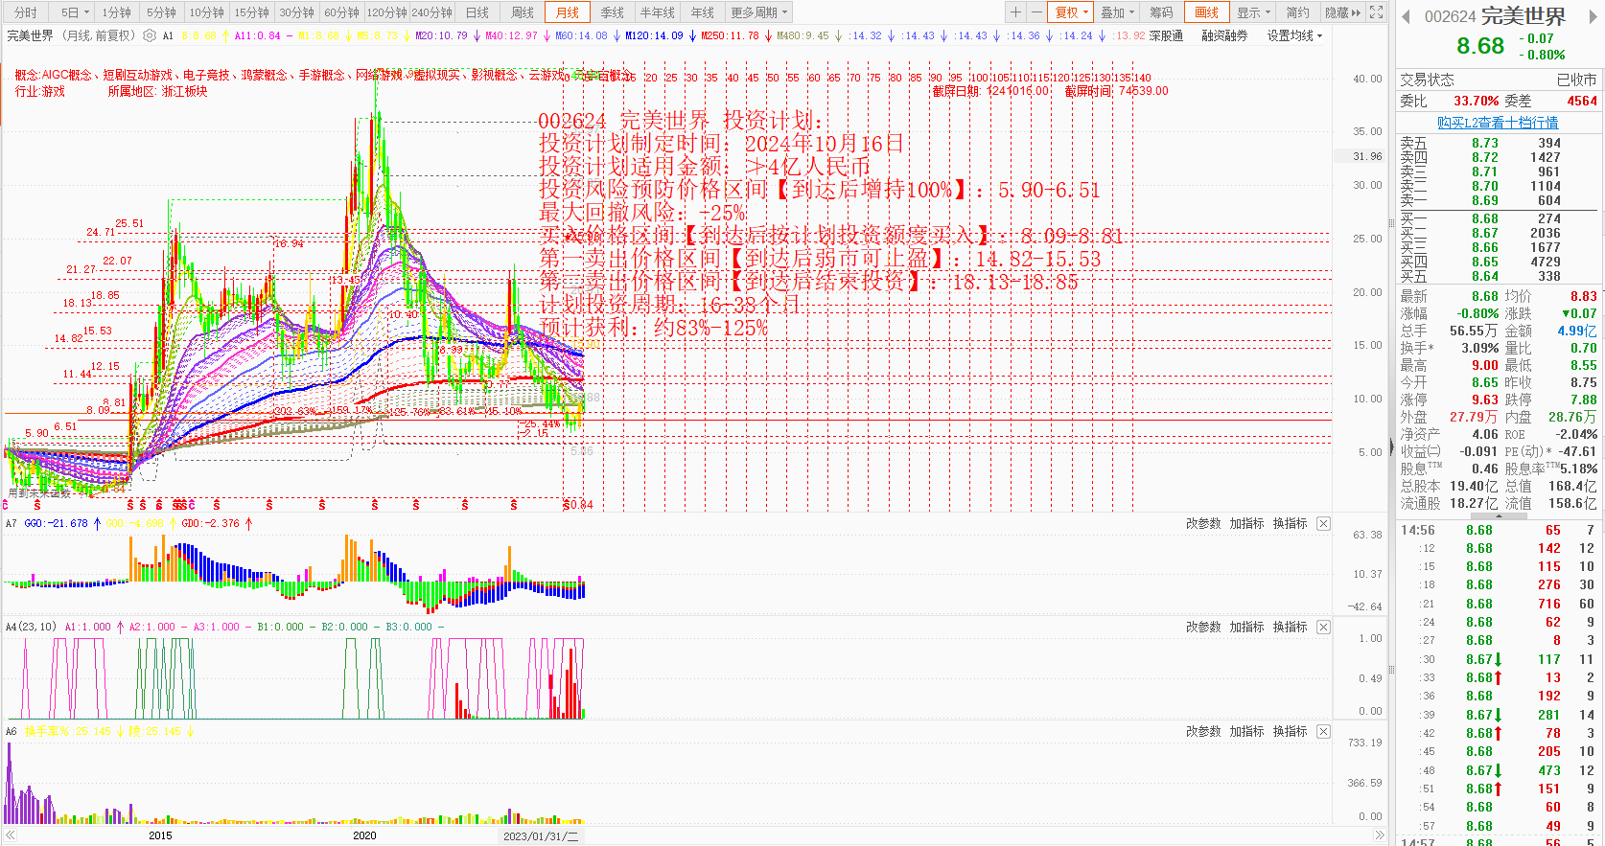
Task: Select 15分钟 period
Action: [251, 12]
